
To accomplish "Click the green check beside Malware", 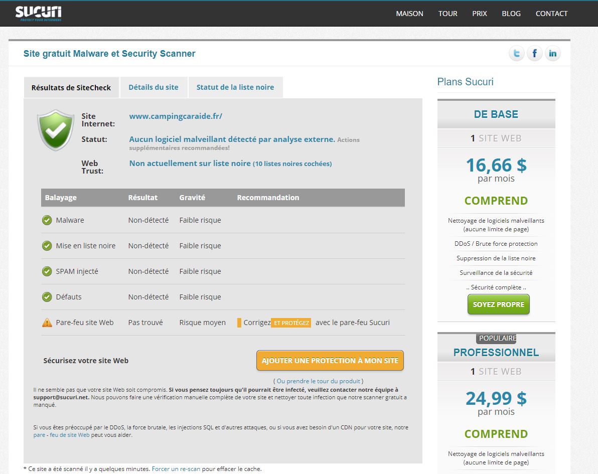I will [47, 220].
